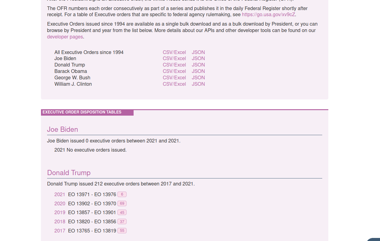Open the Donald Trump heading link
This screenshot has width=380, height=241.
click(69, 173)
